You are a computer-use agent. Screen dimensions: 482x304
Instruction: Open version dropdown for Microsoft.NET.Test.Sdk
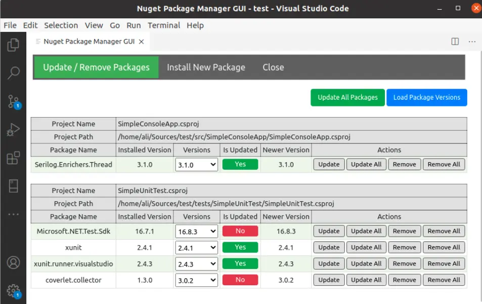(x=196, y=231)
